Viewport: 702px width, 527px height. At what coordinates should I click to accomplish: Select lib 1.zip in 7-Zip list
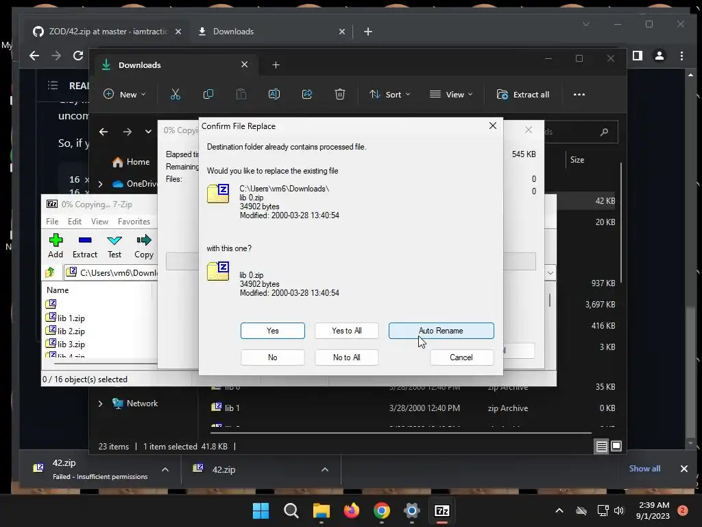(65, 318)
